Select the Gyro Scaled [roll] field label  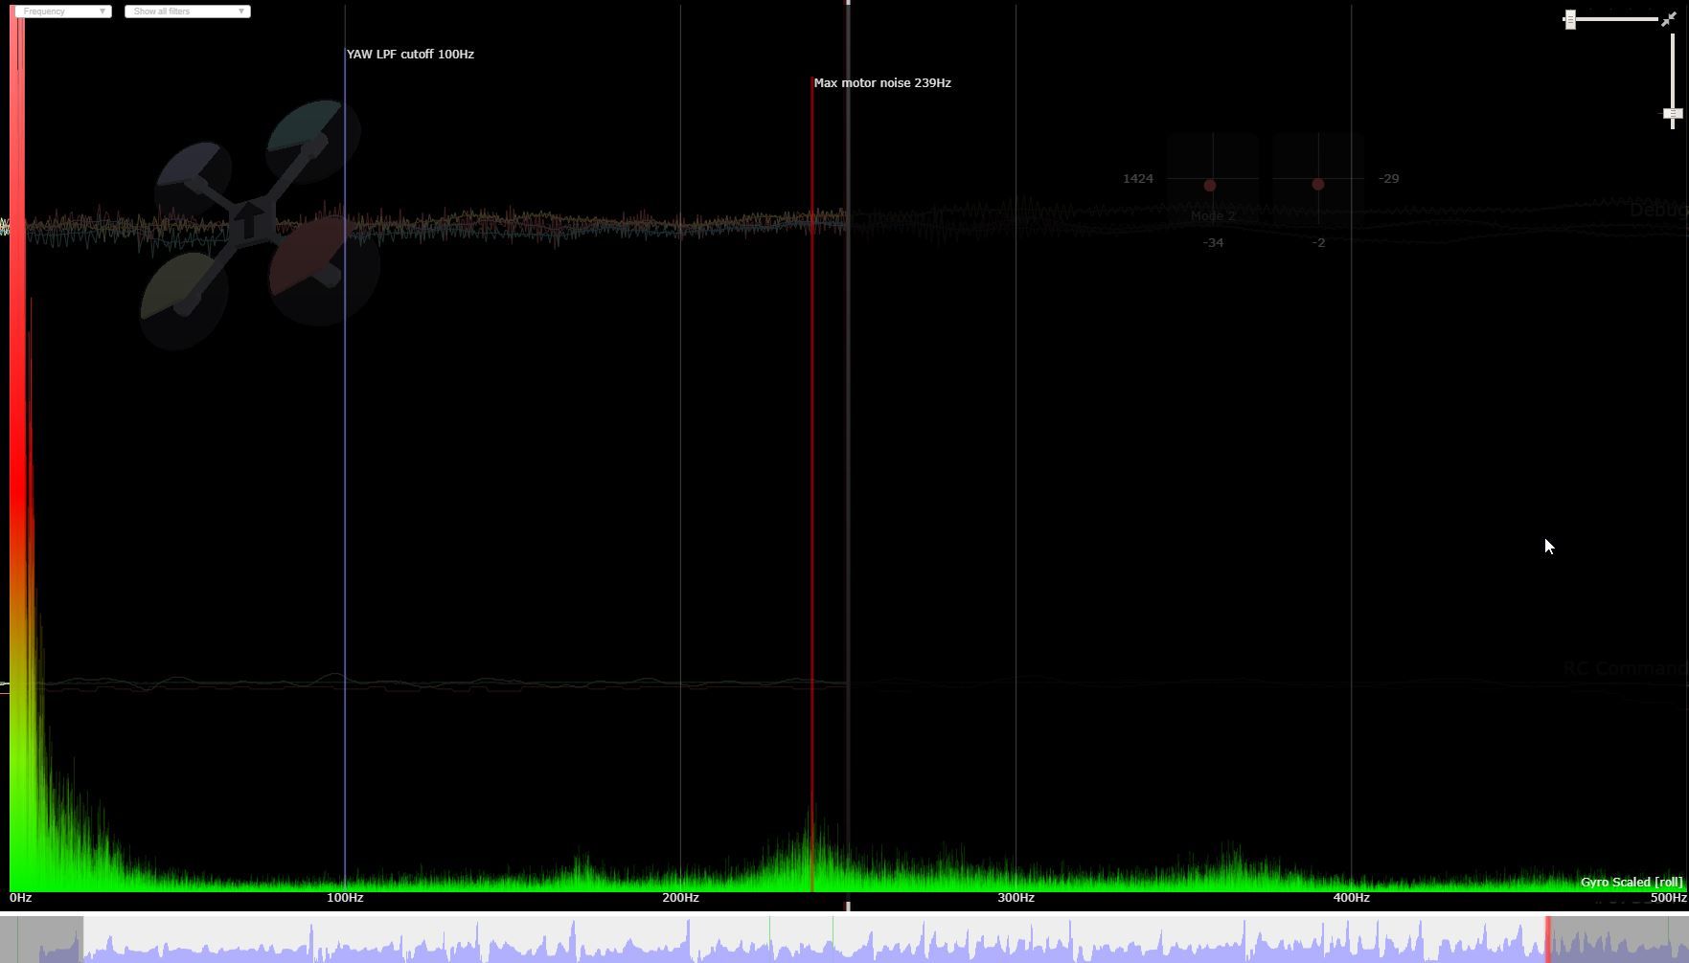coord(1631,882)
